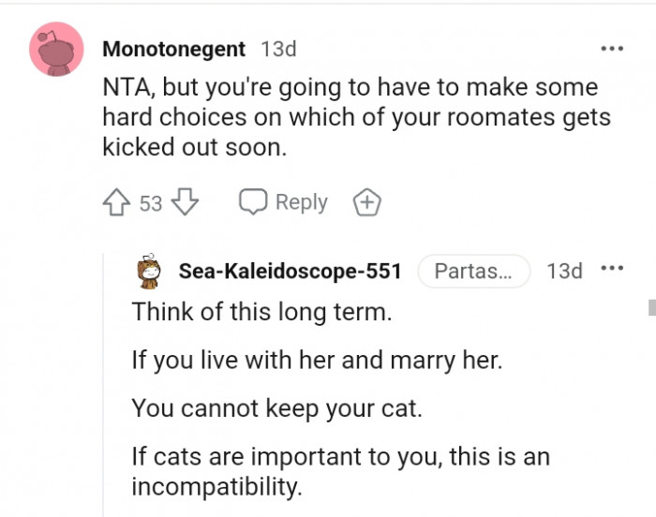The image size is (656, 517).
Task: Click the vote count of 53
Action: pos(151,203)
